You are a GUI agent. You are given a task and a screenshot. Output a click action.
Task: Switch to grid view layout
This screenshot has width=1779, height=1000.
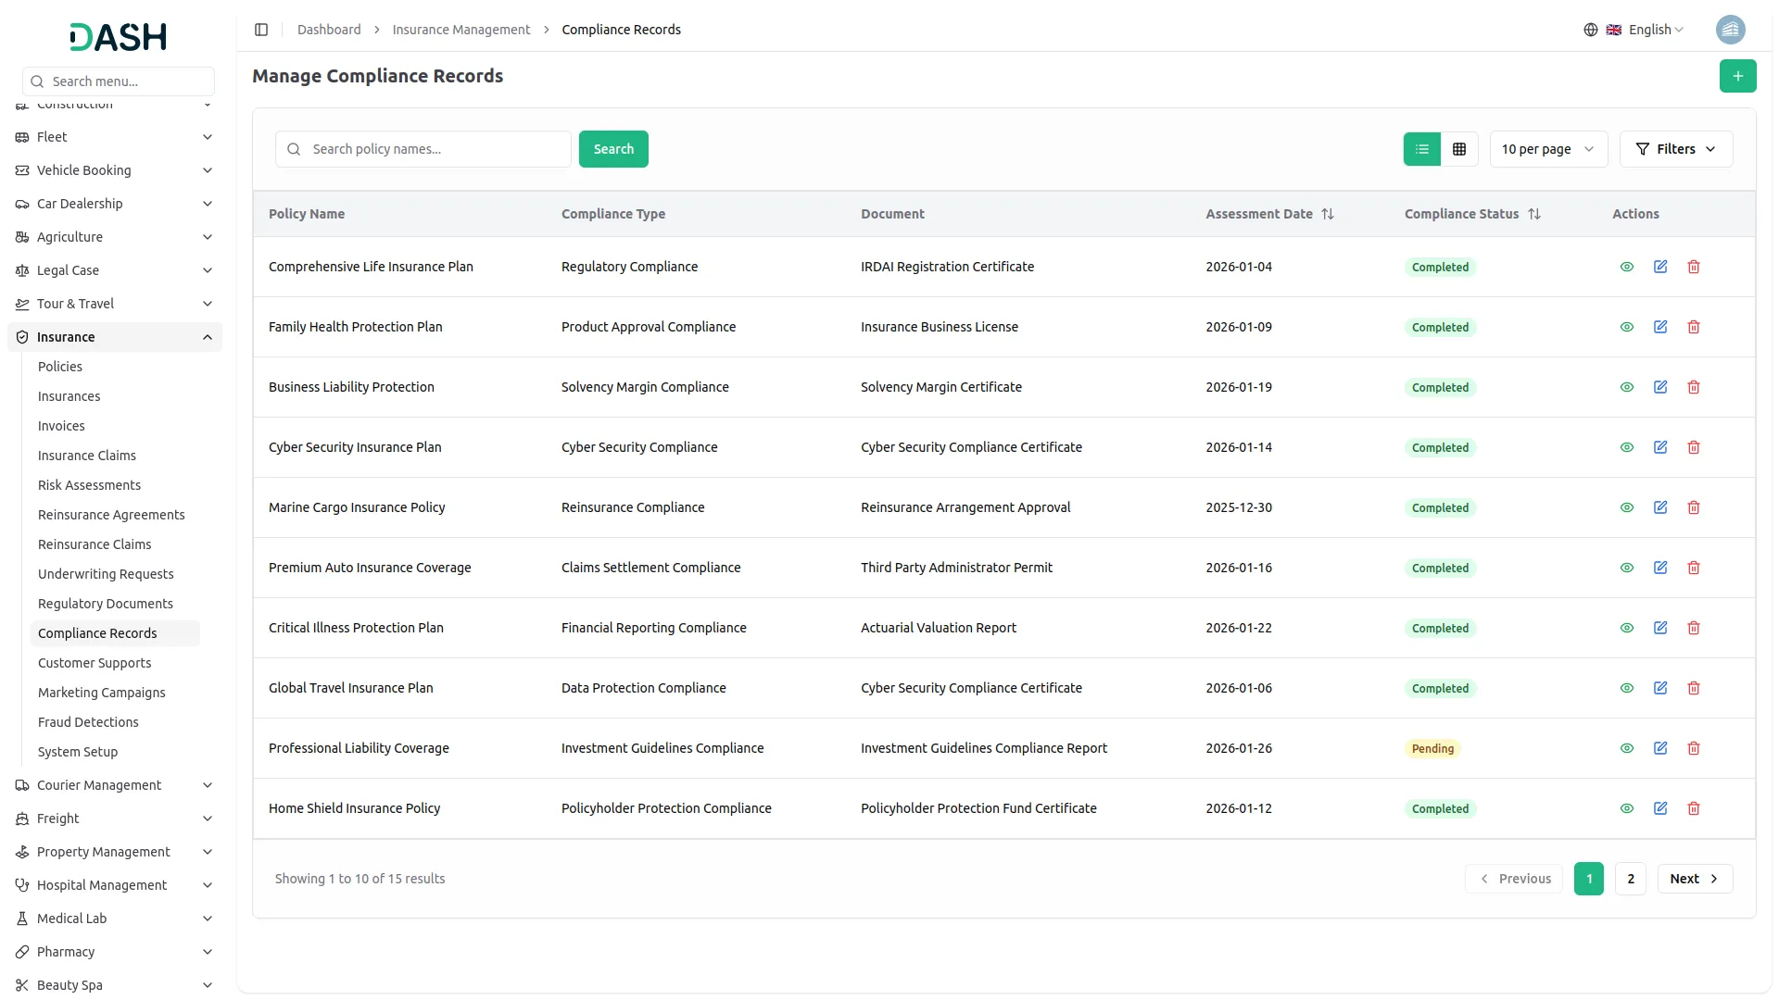pyautogui.click(x=1459, y=148)
